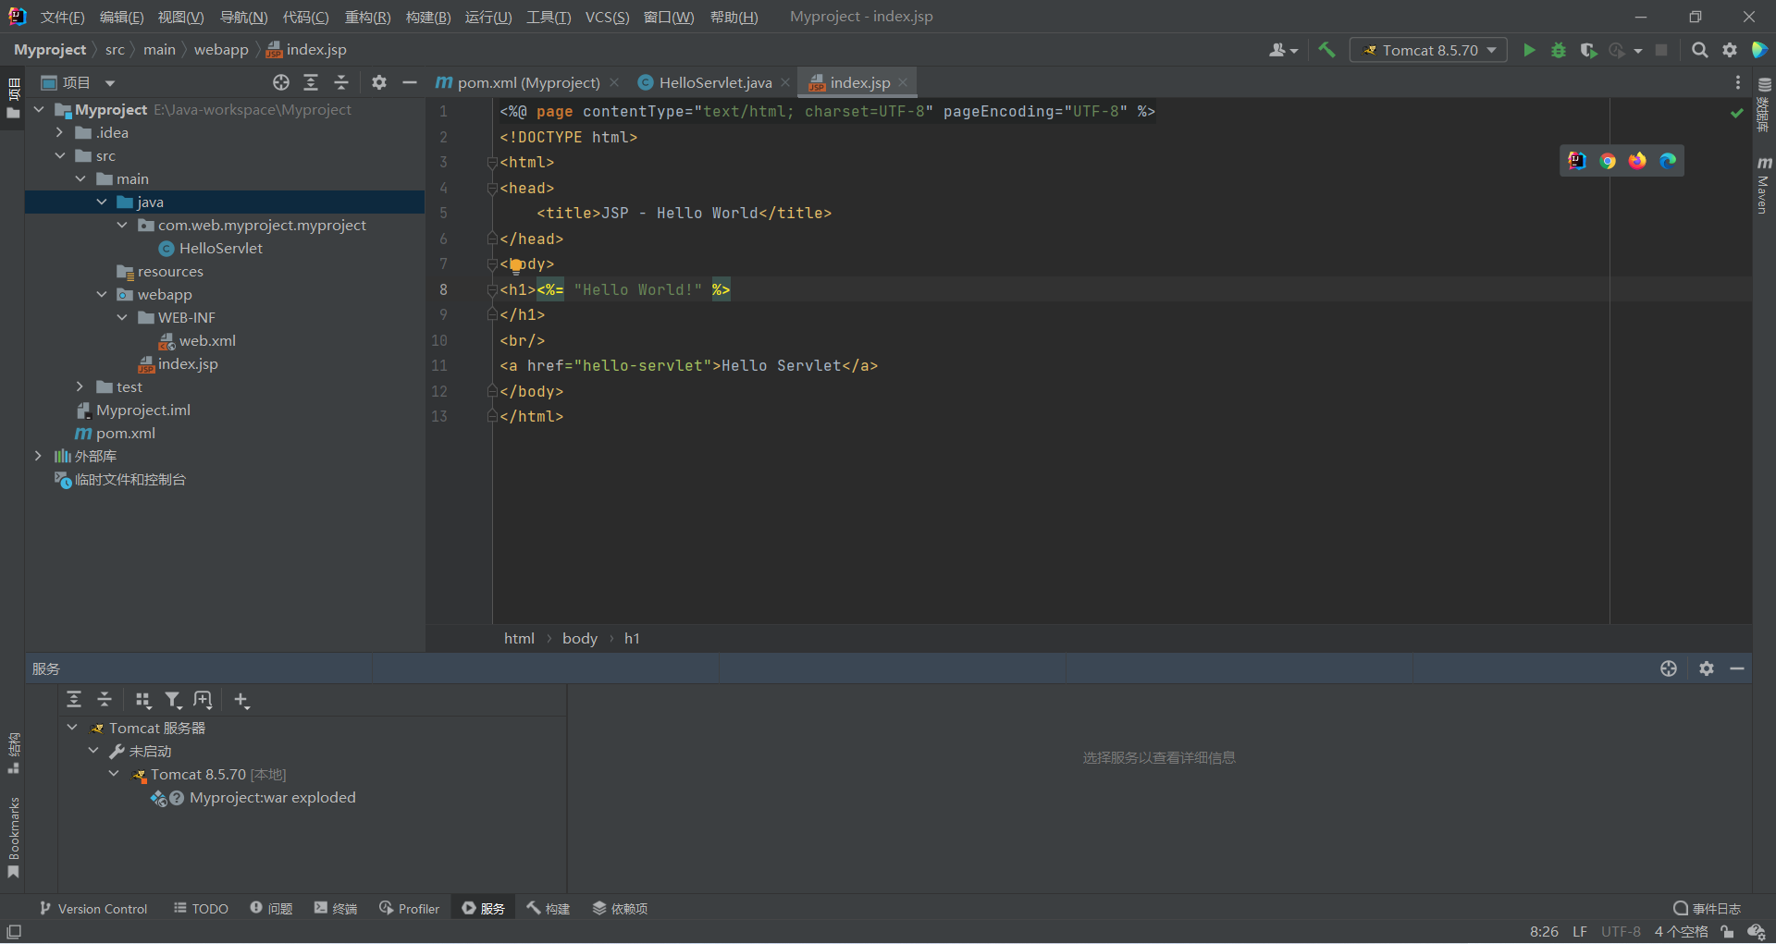Toggle tool window bars icon in bottom-left corner
The height and width of the screenshot is (944, 1776).
pyautogui.click(x=14, y=932)
